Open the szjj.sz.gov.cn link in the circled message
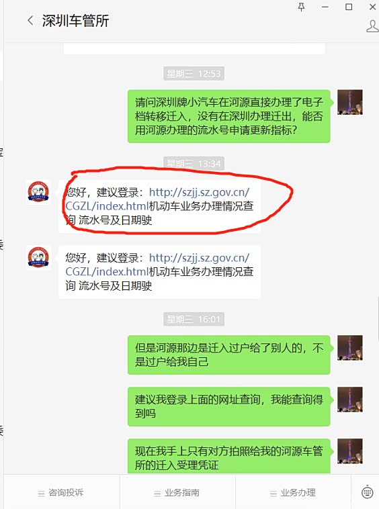This screenshot has height=509, width=379. point(157,199)
